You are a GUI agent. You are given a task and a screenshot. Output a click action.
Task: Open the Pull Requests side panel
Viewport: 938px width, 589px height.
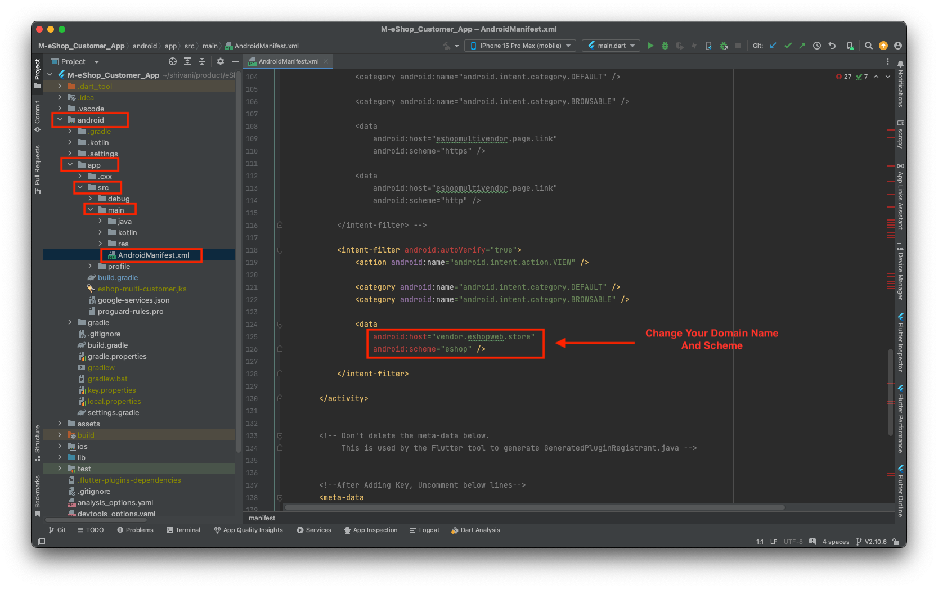tap(37, 169)
